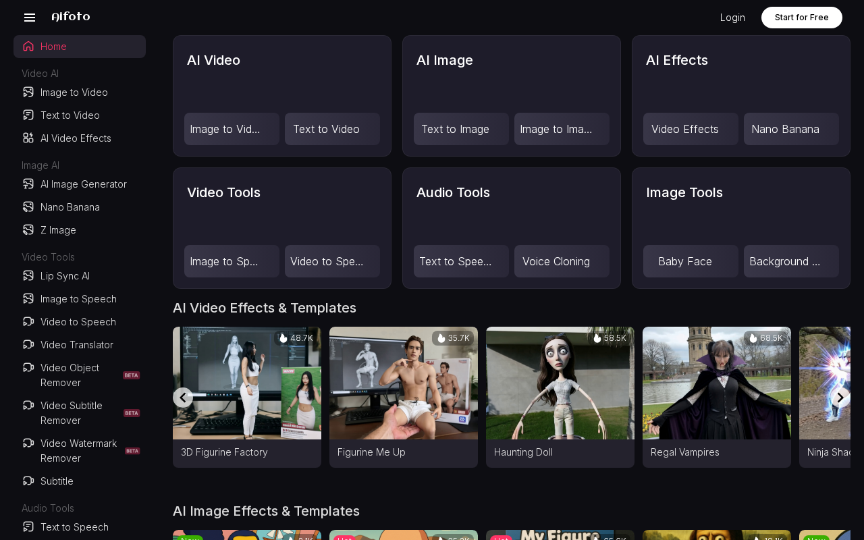Show next video templates with right arrow
This screenshot has width=864, height=540.
click(840, 398)
